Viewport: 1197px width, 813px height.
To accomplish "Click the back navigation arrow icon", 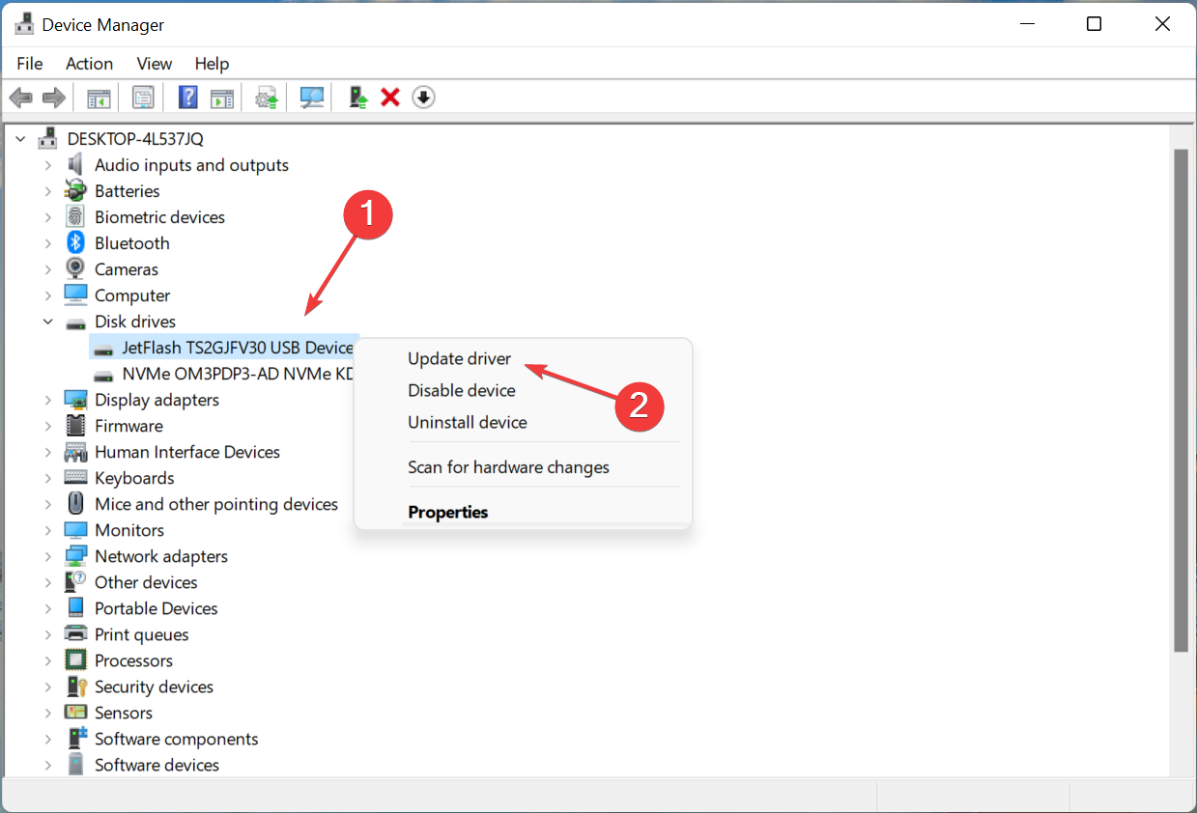I will click(x=20, y=97).
